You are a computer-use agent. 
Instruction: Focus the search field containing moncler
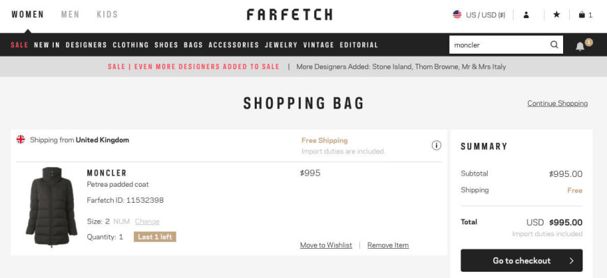(500, 45)
